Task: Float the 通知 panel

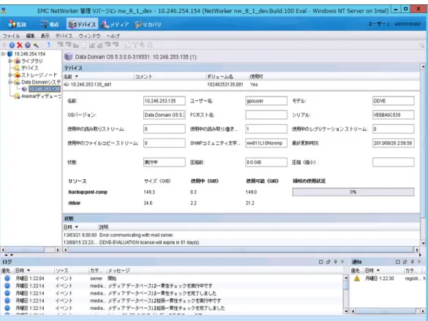Action: click(405, 262)
